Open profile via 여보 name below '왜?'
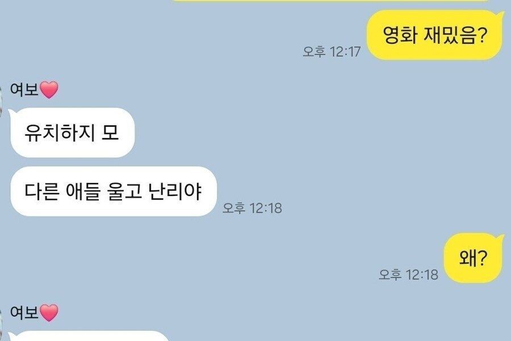The height and width of the screenshot is (341, 511). [x=24, y=312]
